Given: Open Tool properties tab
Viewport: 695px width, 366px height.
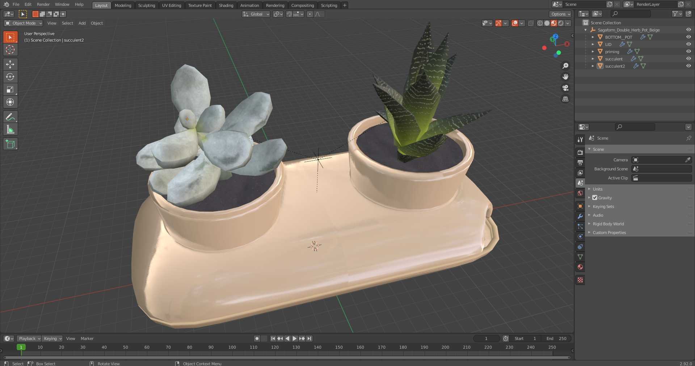Looking at the screenshot, I should click(x=580, y=139).
